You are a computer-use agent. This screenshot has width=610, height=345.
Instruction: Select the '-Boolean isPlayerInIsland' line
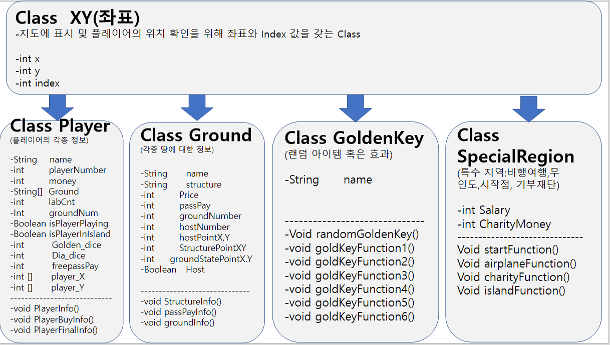pyautogui.click(x=60, y=234)
